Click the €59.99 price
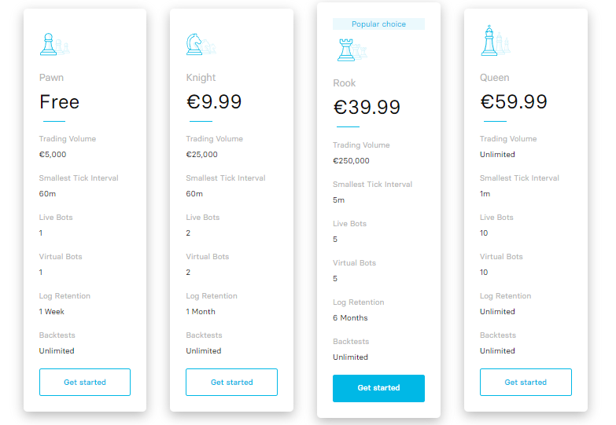This screenshot has height=425, width=616. [514, 102]
